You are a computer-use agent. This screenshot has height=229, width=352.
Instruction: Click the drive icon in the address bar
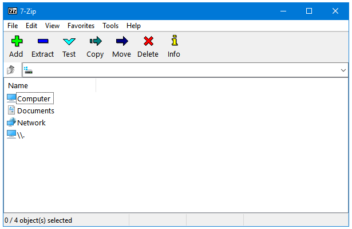tap(28, 70)
